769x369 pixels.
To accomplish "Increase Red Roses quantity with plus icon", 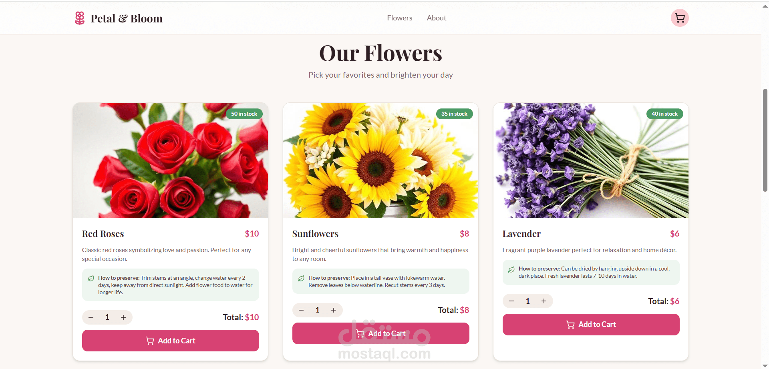I will click(x=123, y=317).
